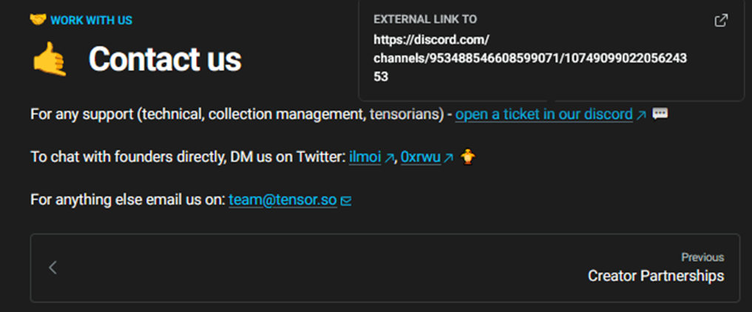Image resolution: width=752 pixels, height=312 pixels.
Task: Click the External Link To label
Action: 425,19
